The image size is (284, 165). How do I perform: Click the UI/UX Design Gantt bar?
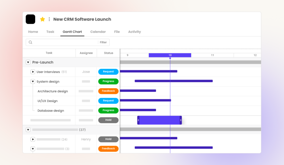[x=145, y=100]
